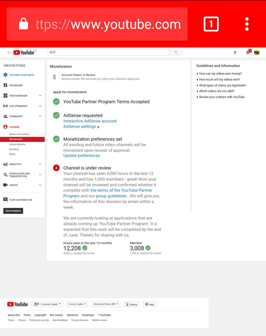Click the 3,008 Member count value
The image size is (266, 336).
click(137, 248)
